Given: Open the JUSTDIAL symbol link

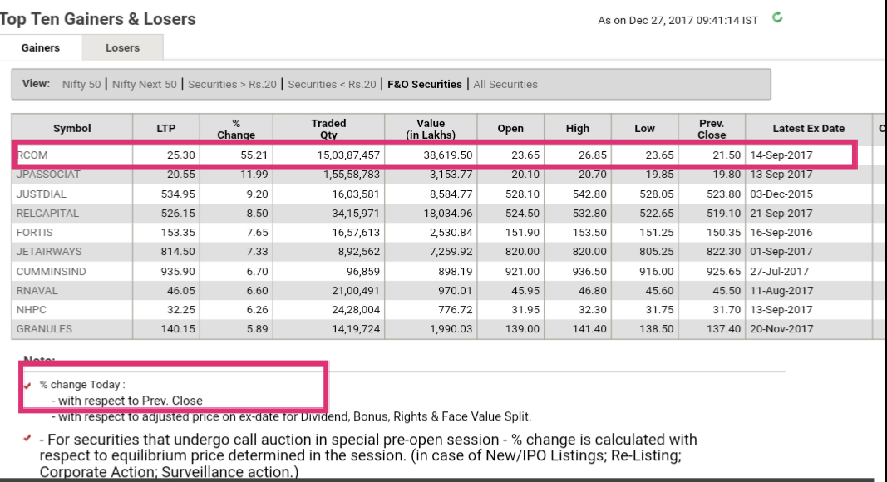Looking at the screenshot, I should coord(42,194).
